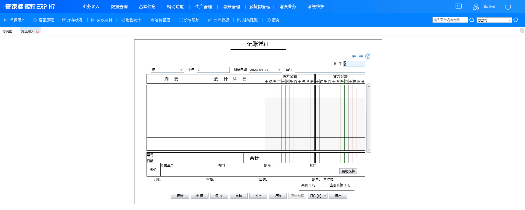The image size is (525, 210).
Task: Click the 签字 button
Action: click(258, 196)
